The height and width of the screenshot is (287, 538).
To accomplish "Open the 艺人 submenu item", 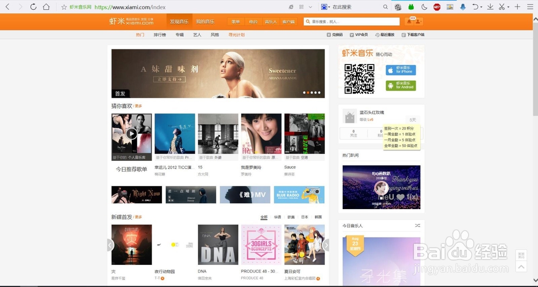I will point(197,34).
